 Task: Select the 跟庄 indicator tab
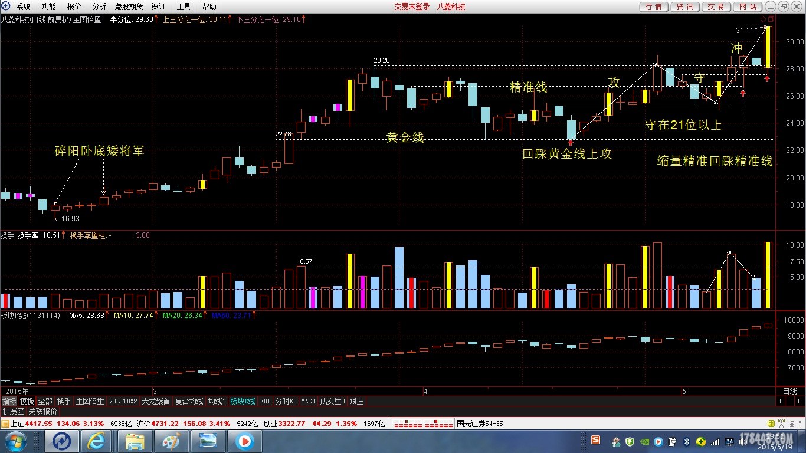click(357, 401)
